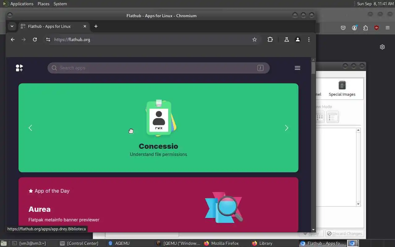Go forward in Chromium
This screenshot has height=247, width=395.
click(x=24, y=40)
